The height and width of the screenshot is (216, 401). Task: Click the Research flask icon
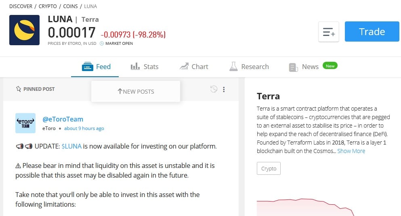233,67
